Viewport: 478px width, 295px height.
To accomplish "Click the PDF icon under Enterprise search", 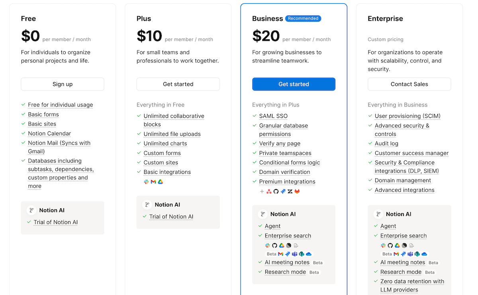I will [x=296, y=246].
